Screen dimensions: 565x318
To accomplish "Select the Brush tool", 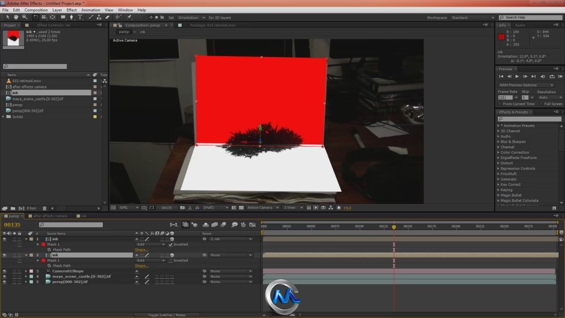I will click(91, 17).
